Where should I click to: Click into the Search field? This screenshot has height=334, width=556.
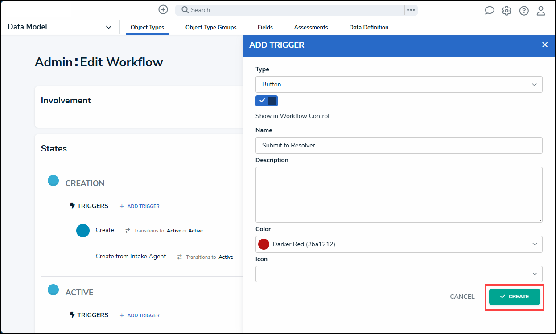[290, 10]
